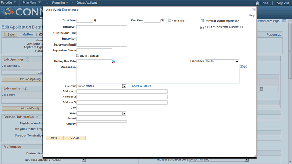Open the Main Menu navigation menu
This screenshot has width=292, height=164.
[31, 3]
